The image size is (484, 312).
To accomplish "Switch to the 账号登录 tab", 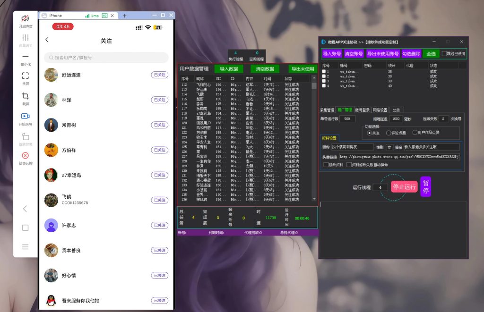I will point(363,110).
